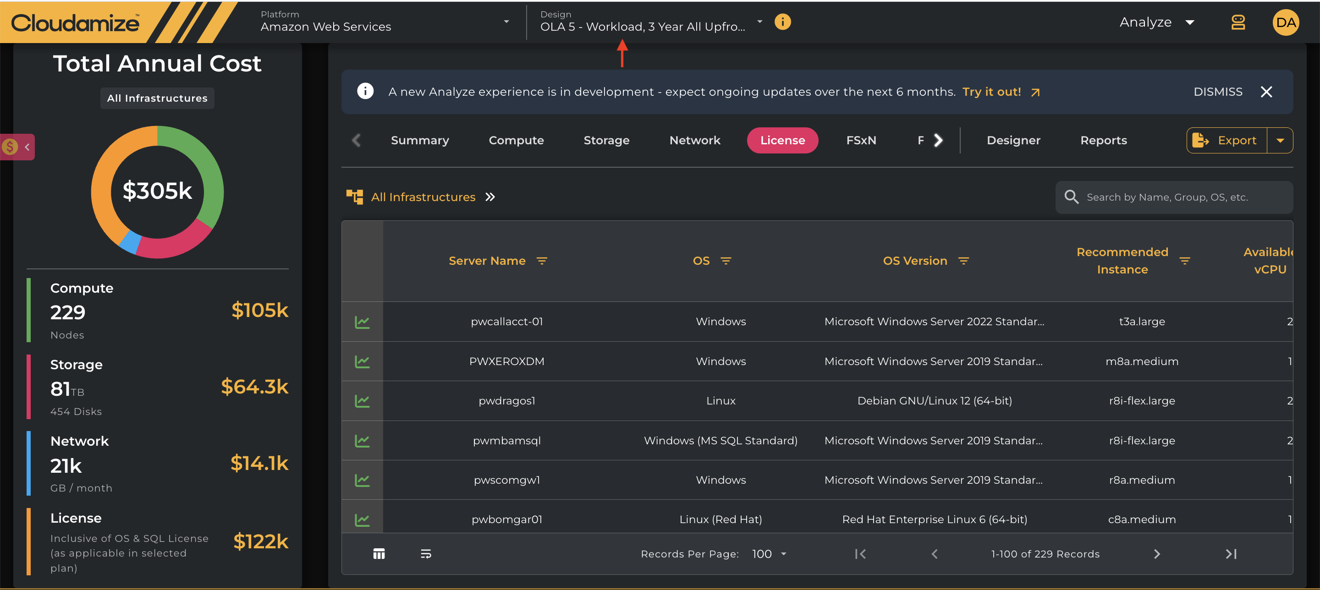Viewport: 1320px width, 590px height.
Task: Go to the first page
Action: pyautogui.click(x=860, y=554)
